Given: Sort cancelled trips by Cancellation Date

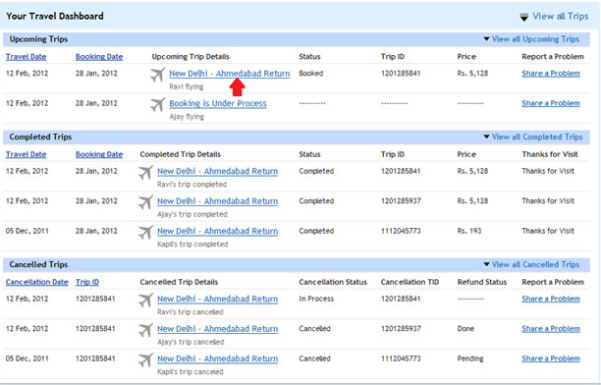Looking at the screenshot, I should coord(36,282).
